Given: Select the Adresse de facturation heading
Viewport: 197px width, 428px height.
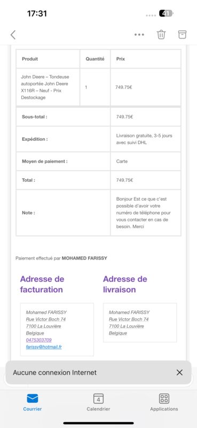Looking at the screenshot, I should (42, 284).
